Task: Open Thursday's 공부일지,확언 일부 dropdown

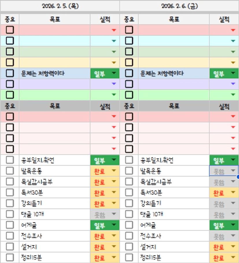Action: coord(114,160)
